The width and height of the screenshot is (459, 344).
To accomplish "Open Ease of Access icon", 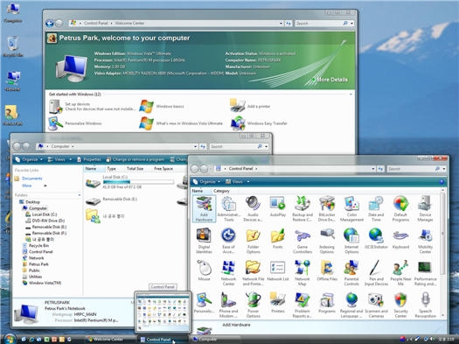I will click(x=228, y=241).
